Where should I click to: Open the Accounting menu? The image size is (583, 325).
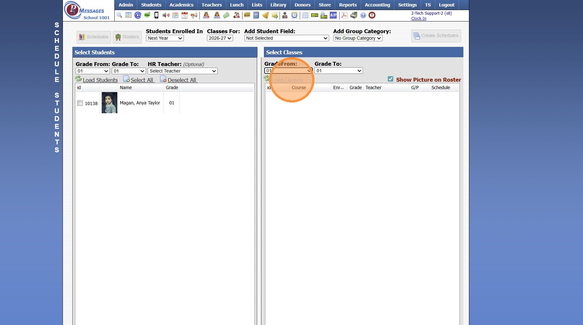(x=377, y=5)
